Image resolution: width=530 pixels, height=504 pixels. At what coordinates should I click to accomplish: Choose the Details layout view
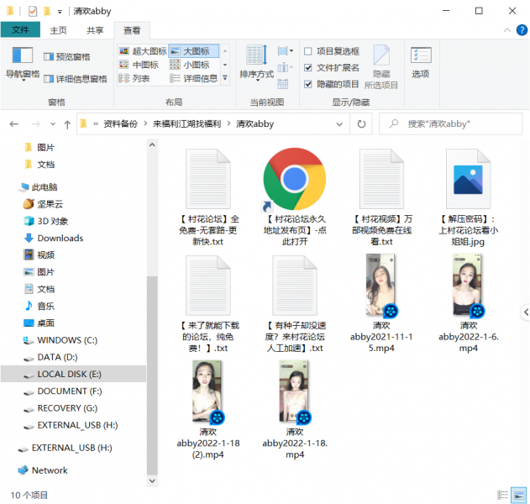point(200,79)
